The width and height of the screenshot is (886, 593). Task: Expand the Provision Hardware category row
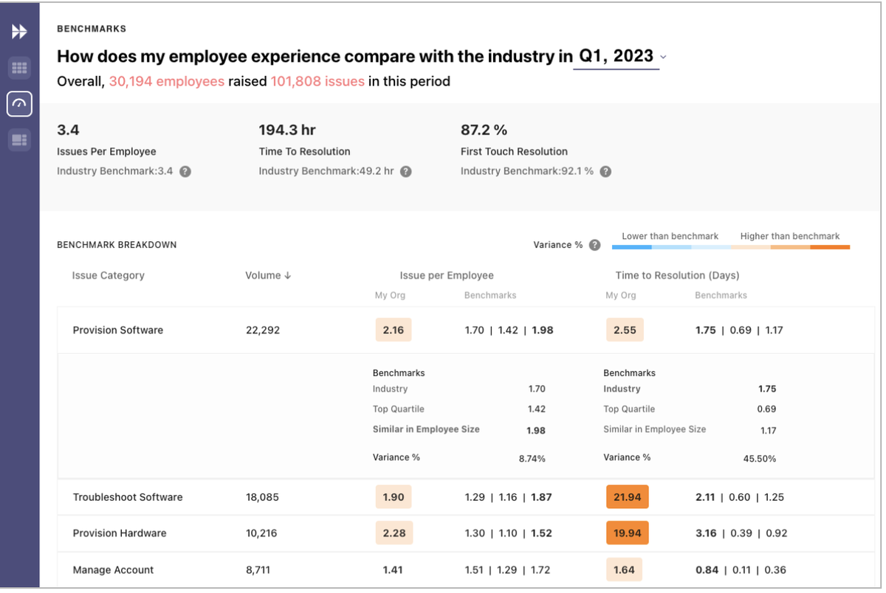(120, 533)
